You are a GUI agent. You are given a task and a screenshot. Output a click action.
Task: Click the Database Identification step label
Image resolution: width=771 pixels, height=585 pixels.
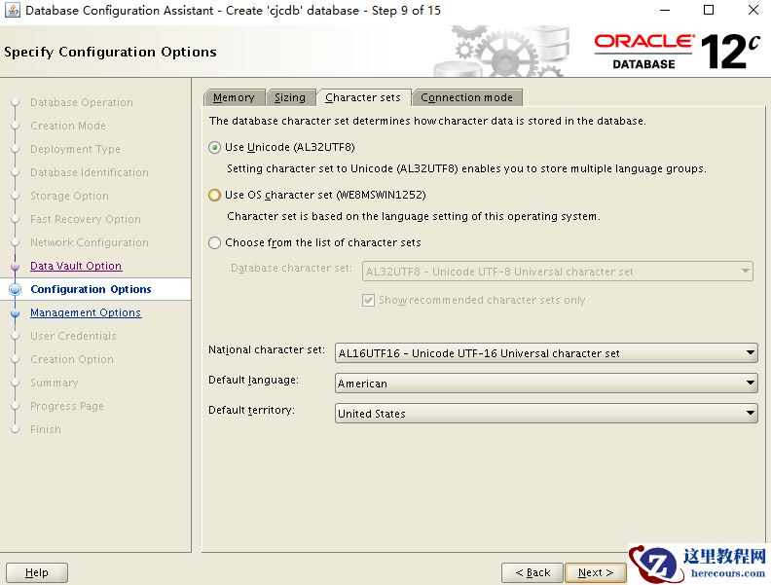90,172
